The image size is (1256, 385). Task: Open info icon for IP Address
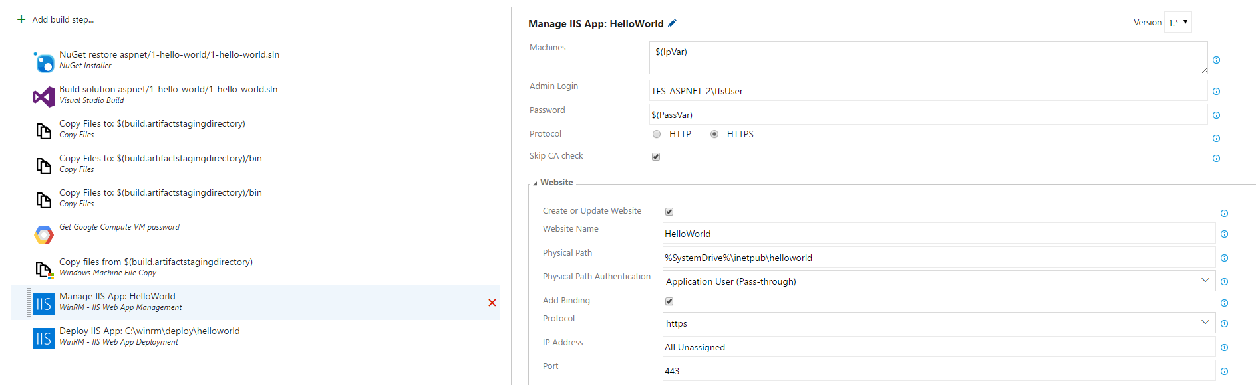coord(1225,348)
